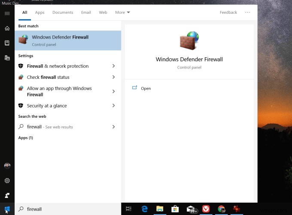Screen dimensions: 292x215
Task: Switch to the Apps tab
Action: tap(40, 12)
